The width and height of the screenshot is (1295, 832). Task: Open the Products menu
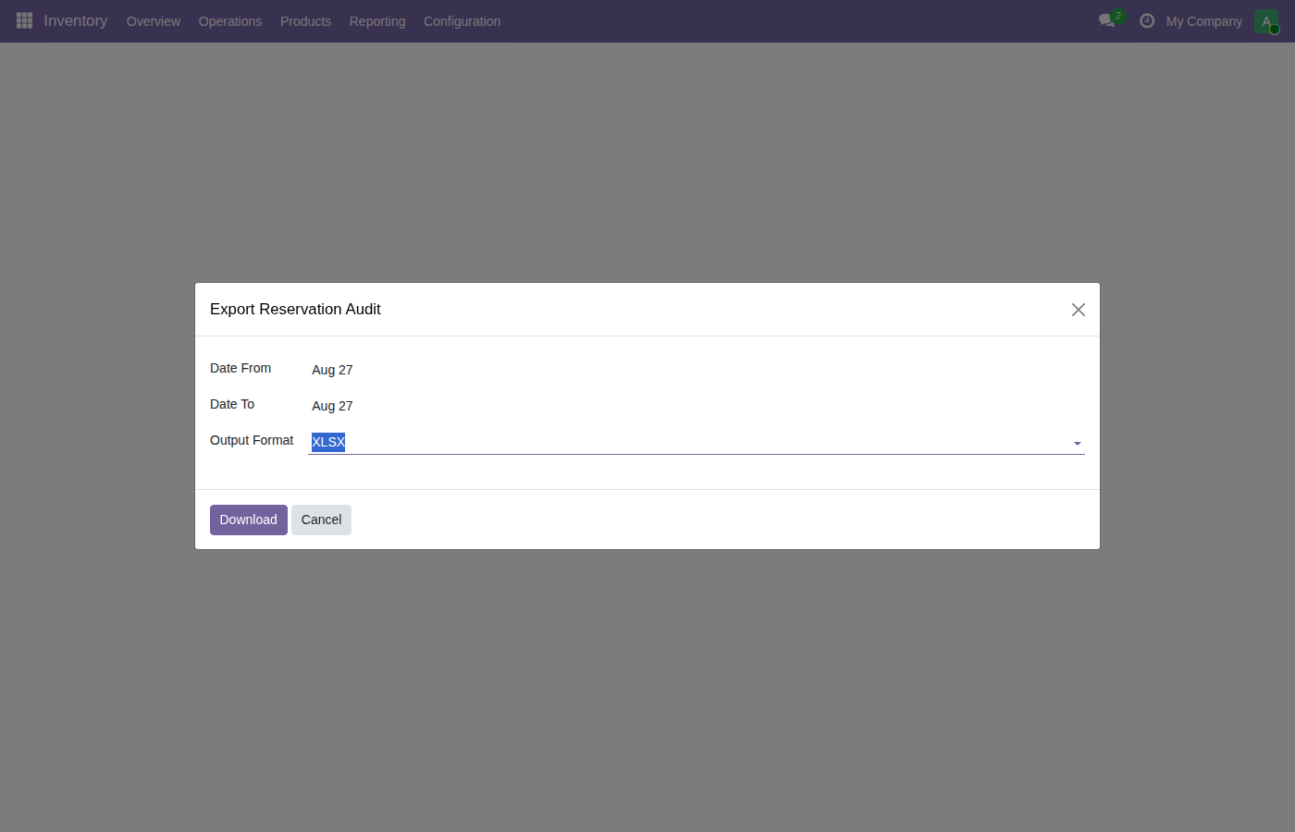(x=305, y=21)
